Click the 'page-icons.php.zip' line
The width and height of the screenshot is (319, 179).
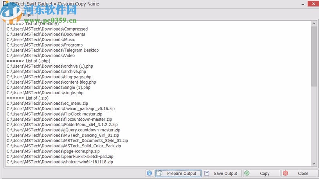coord(53,151)
